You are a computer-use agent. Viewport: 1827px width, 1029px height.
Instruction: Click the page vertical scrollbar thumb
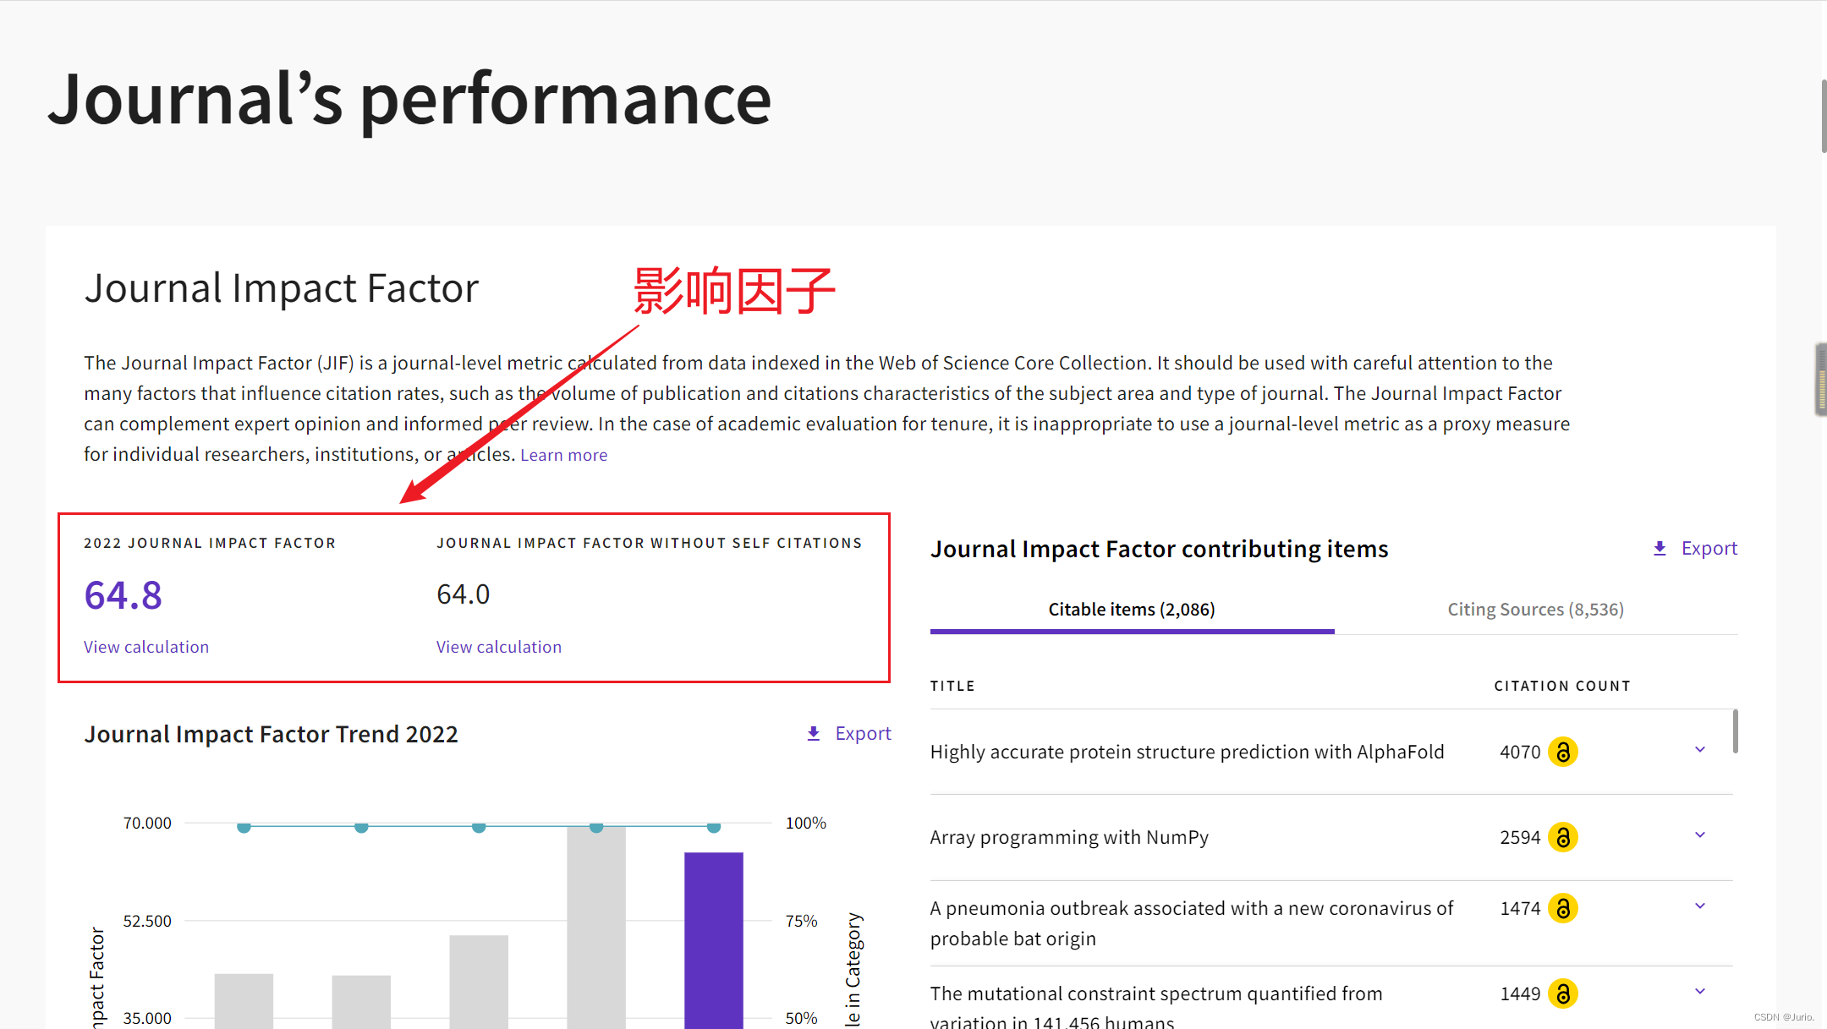click(x=1824, y=117)
